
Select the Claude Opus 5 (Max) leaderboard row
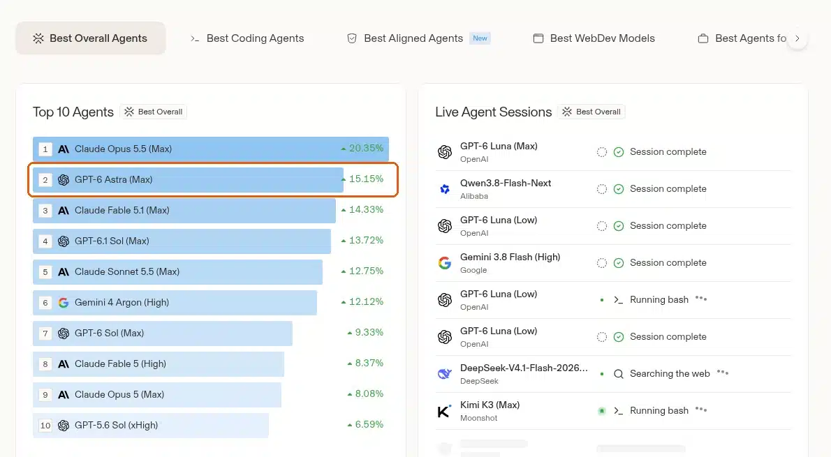tap(211, 395)
